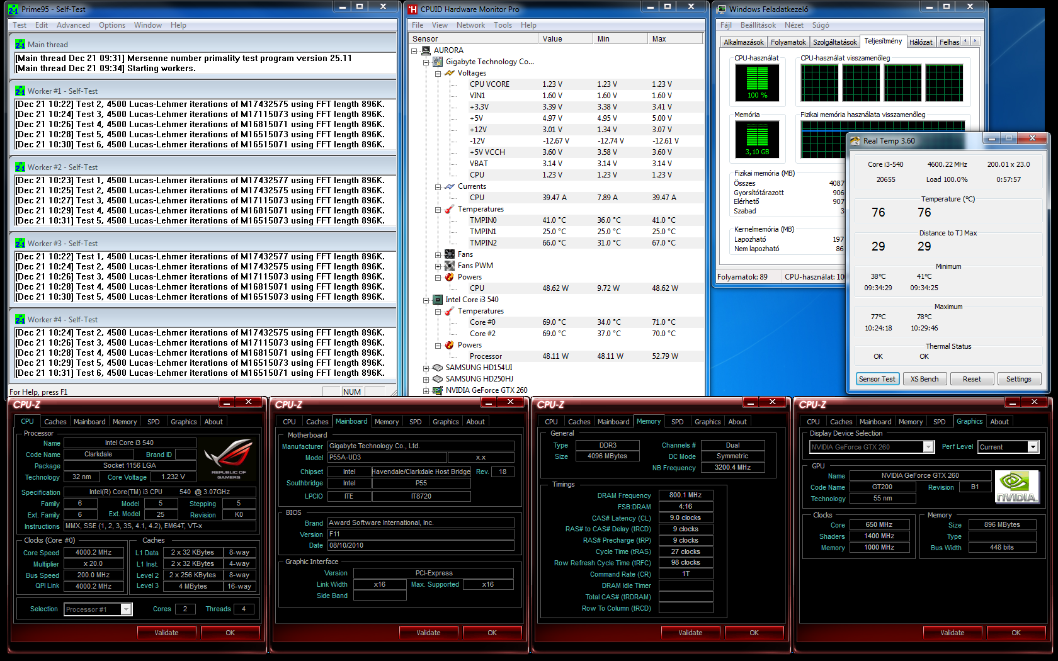Click OK in the Graphics CPU-Z window
Image resolution: width=1058 pixels, height=661 pixels.
pos(1016,633)
